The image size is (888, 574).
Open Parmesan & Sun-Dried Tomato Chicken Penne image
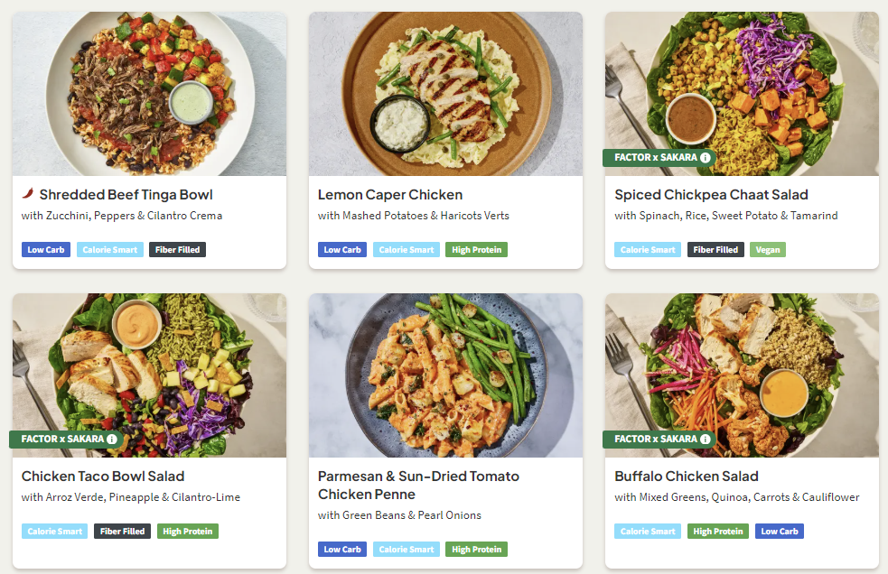point(445,375)
